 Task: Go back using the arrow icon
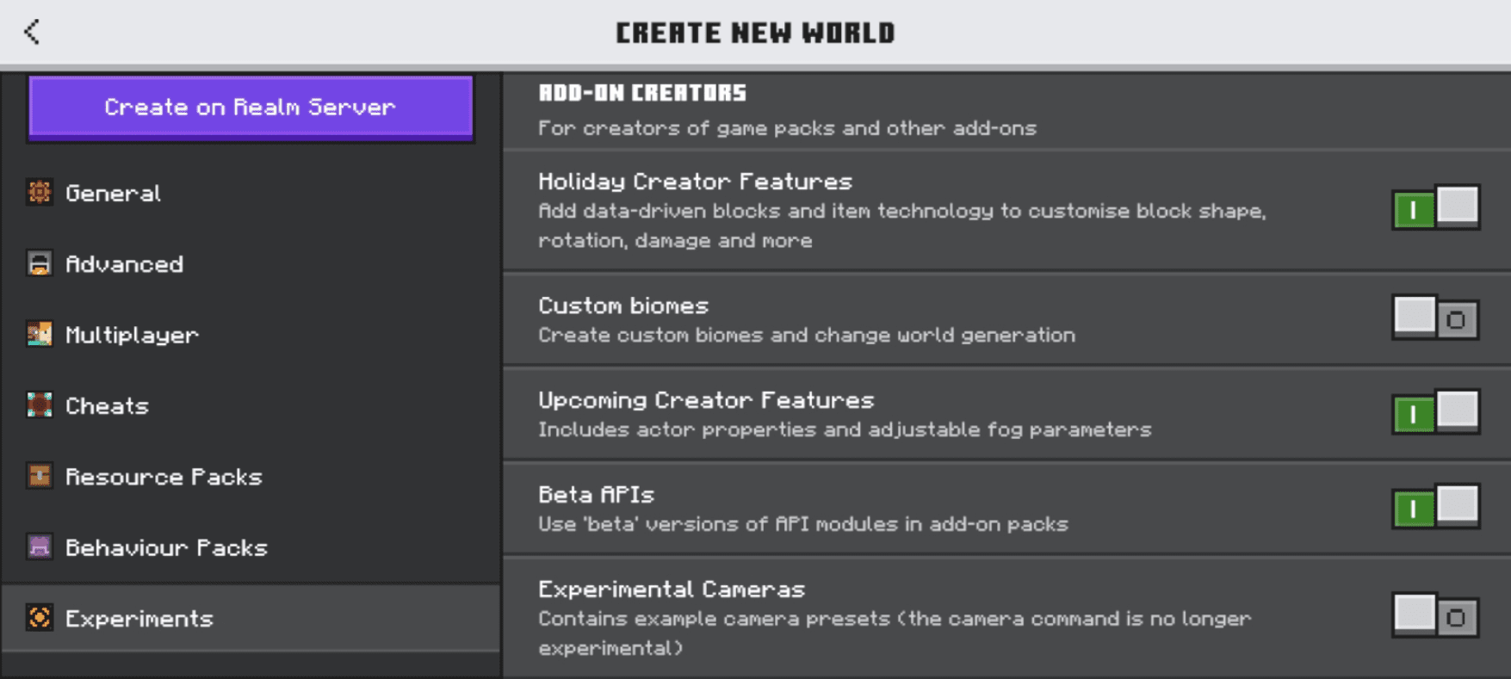tap(32, 32)
